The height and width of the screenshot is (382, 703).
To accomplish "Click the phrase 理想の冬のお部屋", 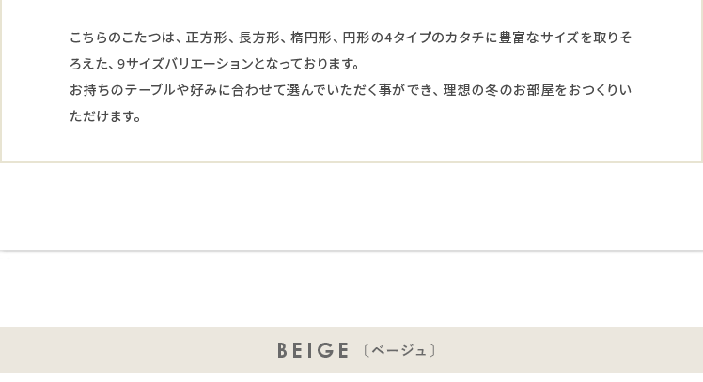I will [504, 90].
